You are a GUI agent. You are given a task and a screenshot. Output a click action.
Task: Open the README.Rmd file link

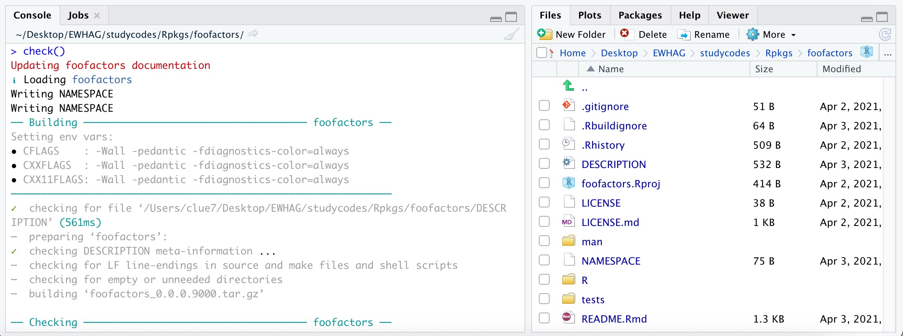pyautogui.click(x=614, y=319)
